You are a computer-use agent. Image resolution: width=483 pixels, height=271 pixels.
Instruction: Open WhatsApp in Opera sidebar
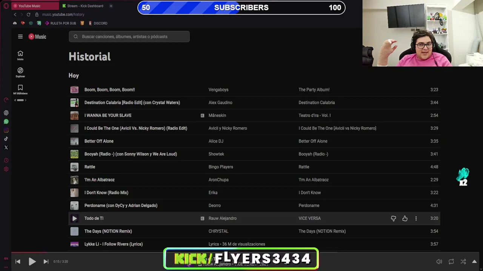[x=6, y=122]
